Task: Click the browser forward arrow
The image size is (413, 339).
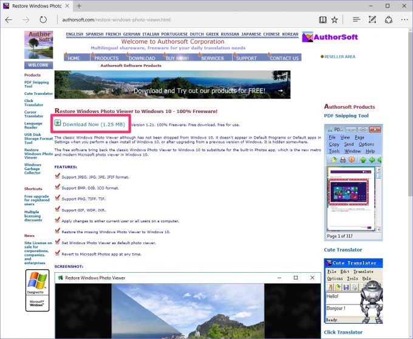Action: click(26, 20)
